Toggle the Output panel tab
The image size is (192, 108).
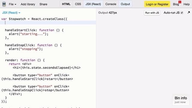[125, 4]
